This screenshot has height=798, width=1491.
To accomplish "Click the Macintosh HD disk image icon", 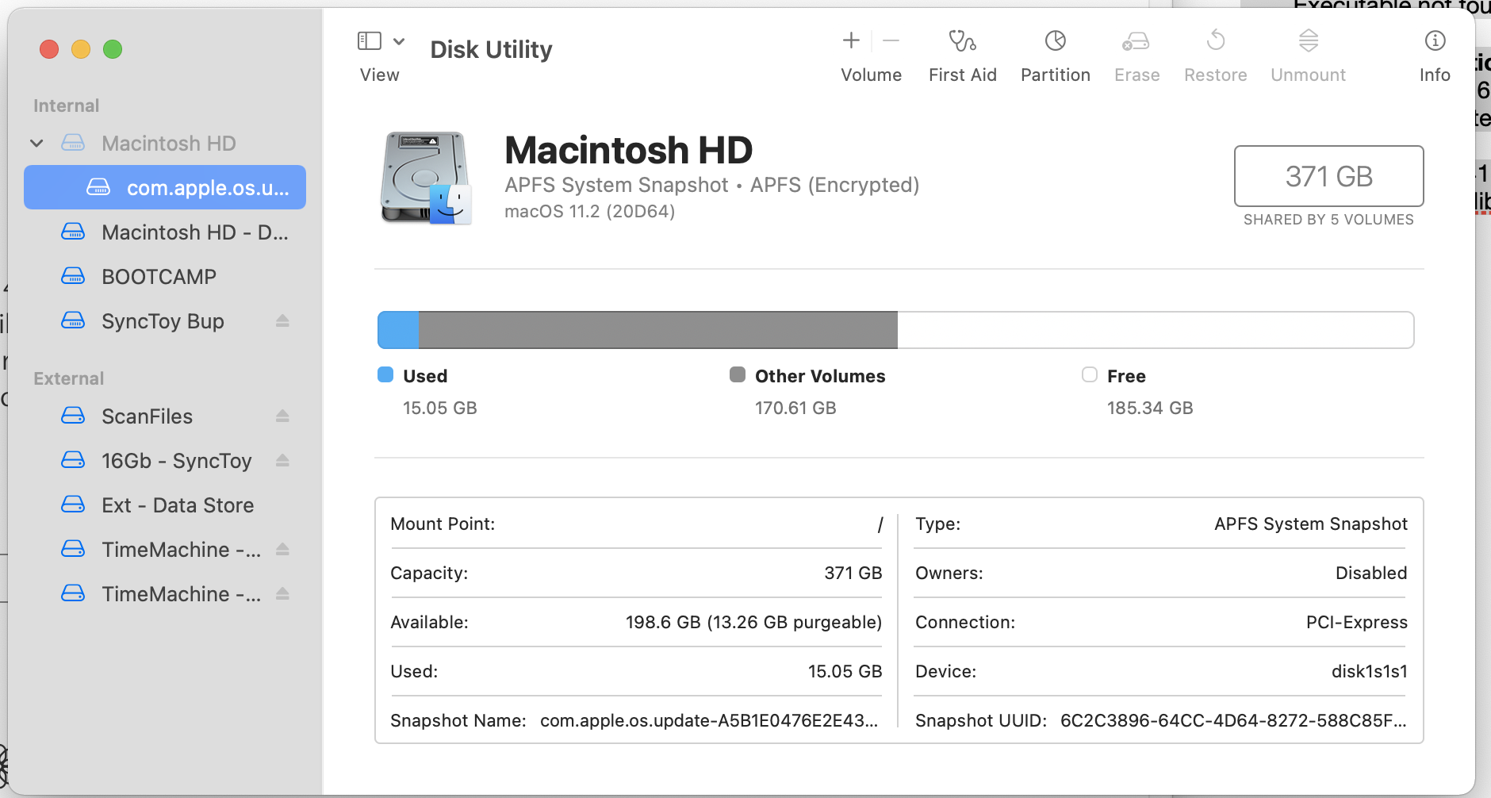I will click(x=427, y=178).
